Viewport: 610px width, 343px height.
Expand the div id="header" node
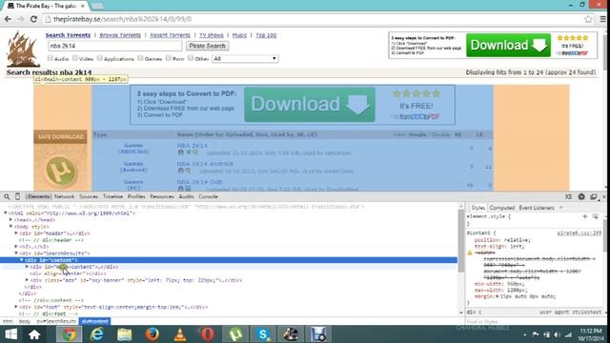pos(16,233)
